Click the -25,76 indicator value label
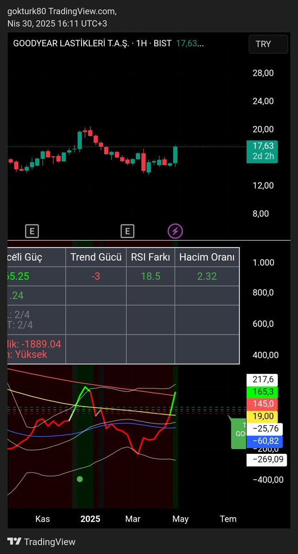Image resolution: width=298 pixels, height=554 pixels. click(265, 429)
